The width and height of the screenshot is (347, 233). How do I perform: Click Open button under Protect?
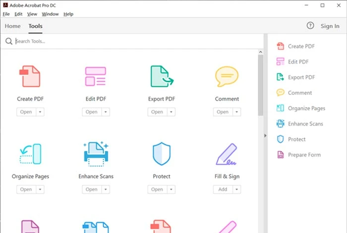tap(157, 189)
